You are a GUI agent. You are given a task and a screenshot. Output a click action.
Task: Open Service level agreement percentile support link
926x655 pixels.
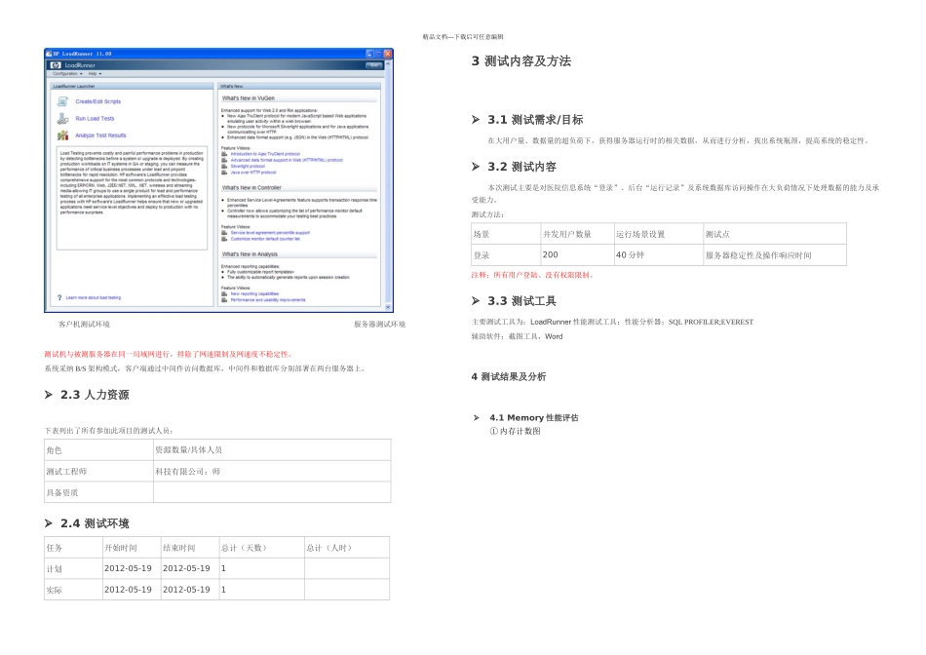click(270, 233)
